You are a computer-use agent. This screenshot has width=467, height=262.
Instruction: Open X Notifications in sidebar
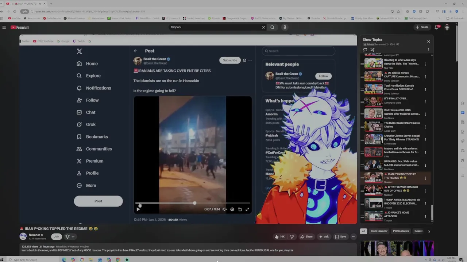[x=94, y=88]
